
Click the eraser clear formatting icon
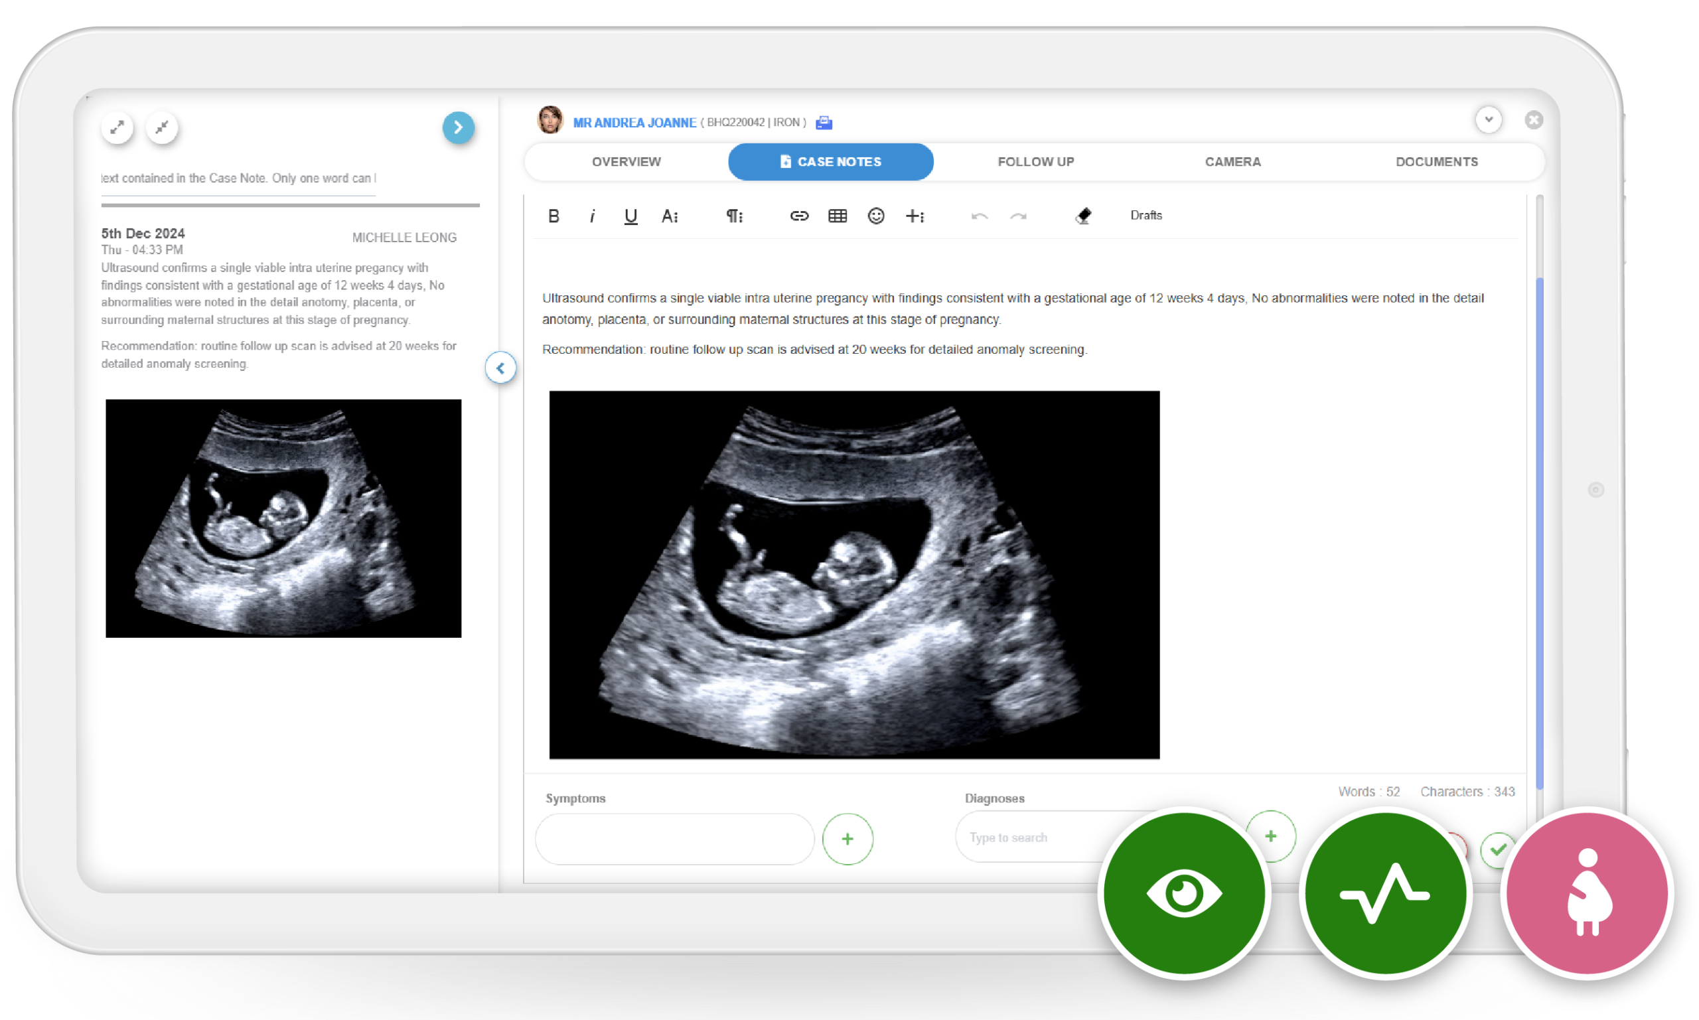(1083, 216)
